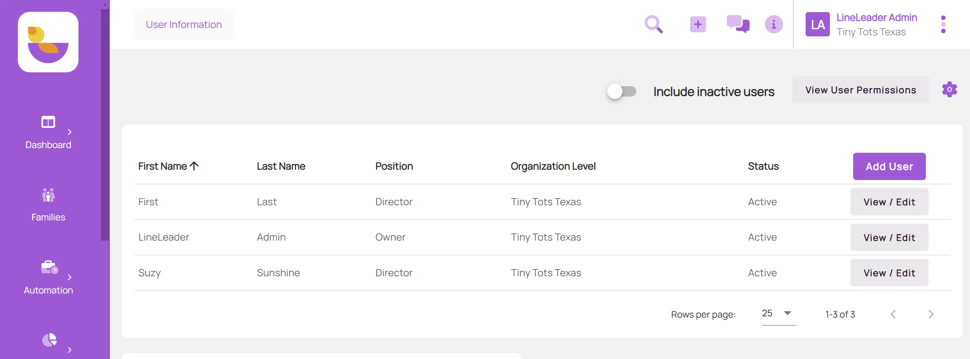Click the View User Permissions button
Screen dimensions: 970x359
click(x=861, y=90)
